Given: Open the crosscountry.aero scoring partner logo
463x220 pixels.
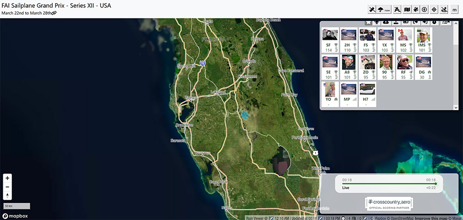Looking at the screenshot, I should 389,204.
